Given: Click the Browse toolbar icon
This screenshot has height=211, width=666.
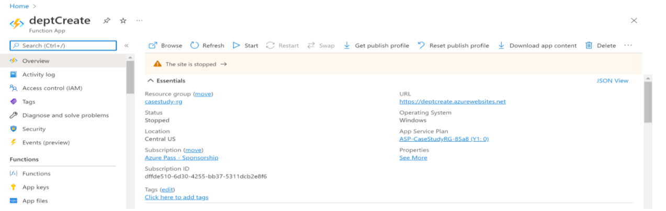Looking at the screenshot, I should tap(153, 45).
